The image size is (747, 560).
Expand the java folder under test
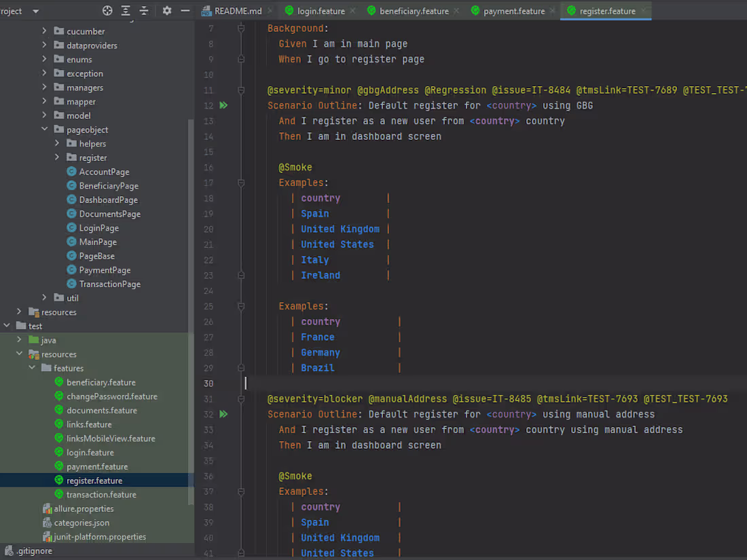click(x=20, y=339)
